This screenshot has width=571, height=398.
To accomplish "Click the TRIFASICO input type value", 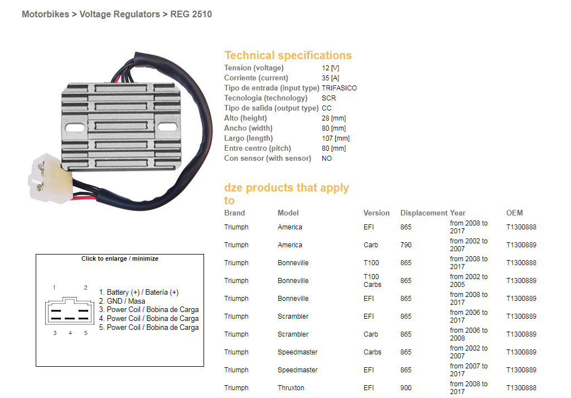I will click(x=339, y=88).
